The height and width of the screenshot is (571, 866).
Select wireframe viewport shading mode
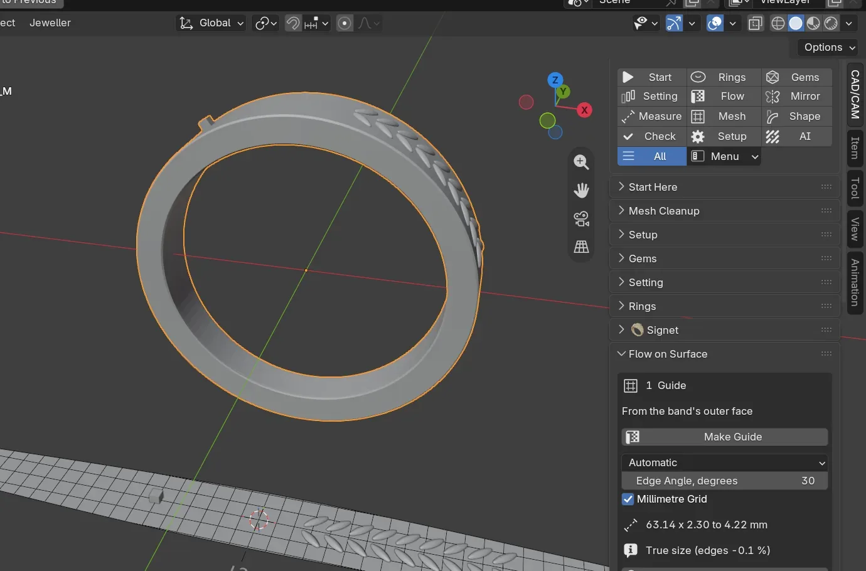click(778, 23)
